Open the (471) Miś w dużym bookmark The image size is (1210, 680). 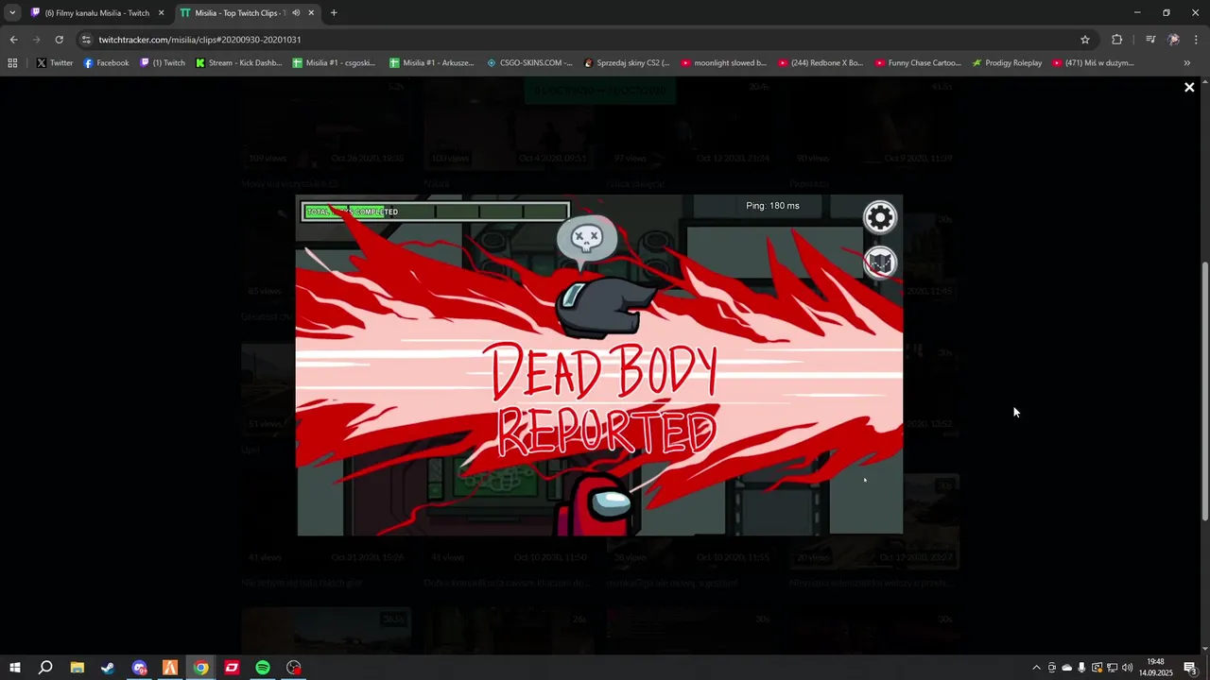pos(1093,63)
